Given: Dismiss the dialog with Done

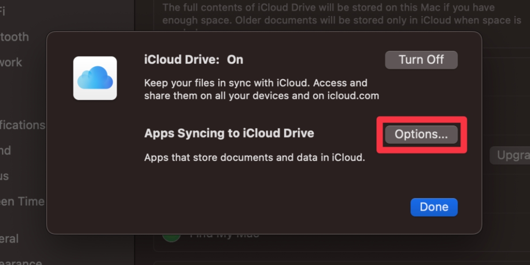Looking at the screenshot, I should [434, 207].
